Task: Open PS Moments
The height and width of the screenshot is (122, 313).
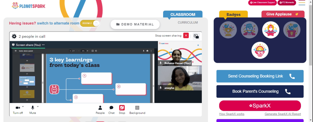Action: tap(287, 2)
